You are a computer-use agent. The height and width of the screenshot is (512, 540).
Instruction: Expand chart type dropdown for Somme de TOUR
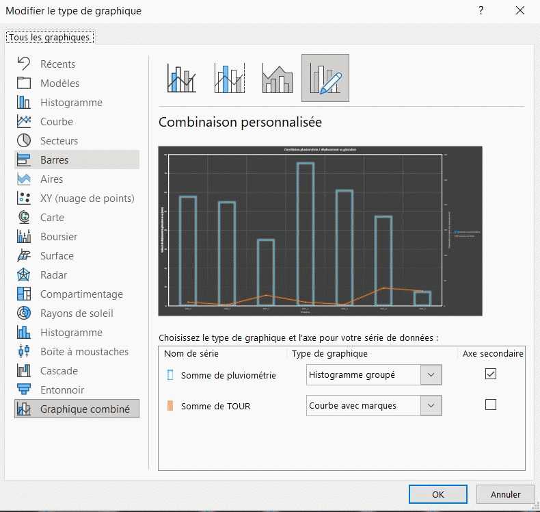[x=431, y=405]
